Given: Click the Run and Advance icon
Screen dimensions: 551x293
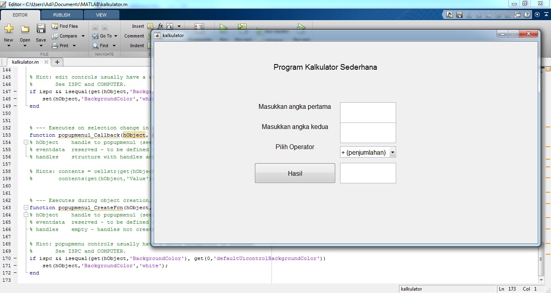Looking at the screenshot, I should pos(242,26).
